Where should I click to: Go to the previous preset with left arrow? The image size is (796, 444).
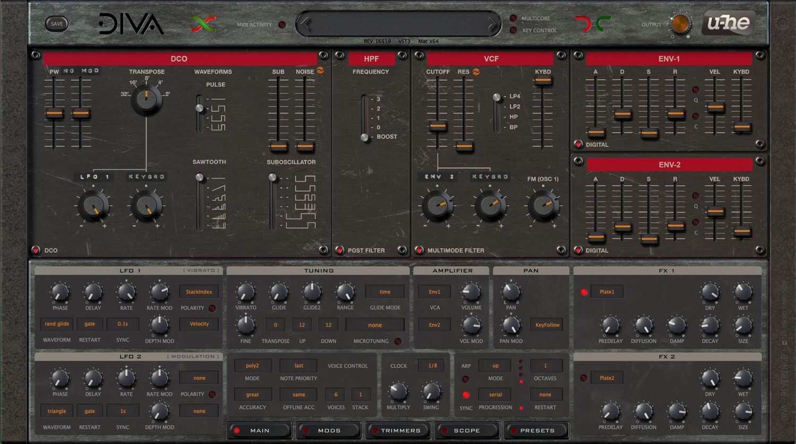pyautogui.click(x=305, y=24)
